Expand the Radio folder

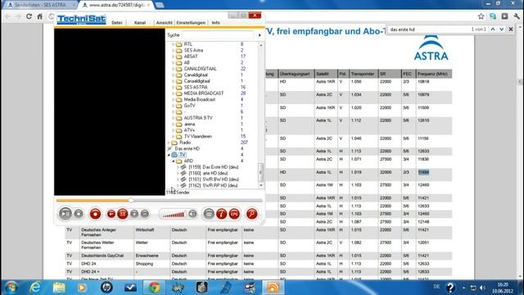pos(169,143)
